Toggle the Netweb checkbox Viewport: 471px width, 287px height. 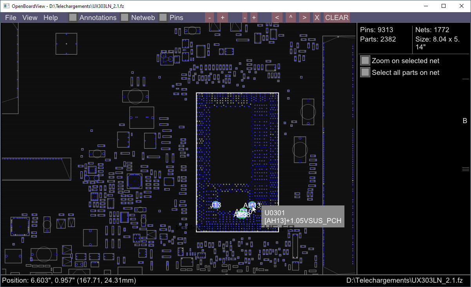point(125,18)
